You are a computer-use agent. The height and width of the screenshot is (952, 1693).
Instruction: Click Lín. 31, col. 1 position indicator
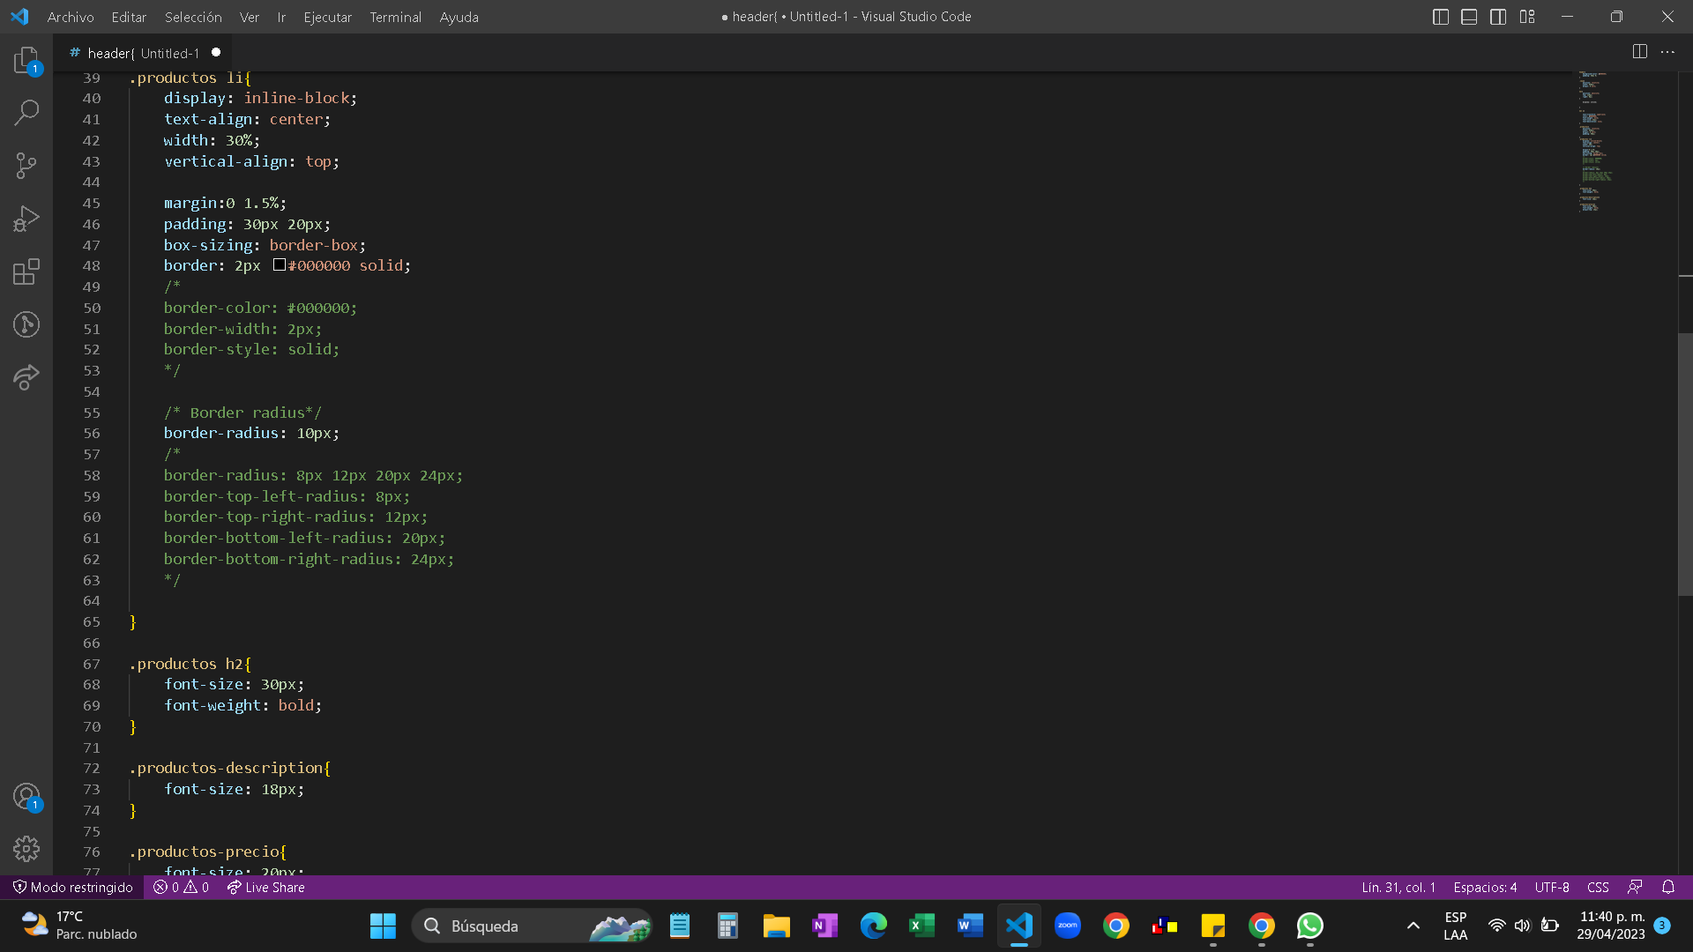click(1398, 887)
